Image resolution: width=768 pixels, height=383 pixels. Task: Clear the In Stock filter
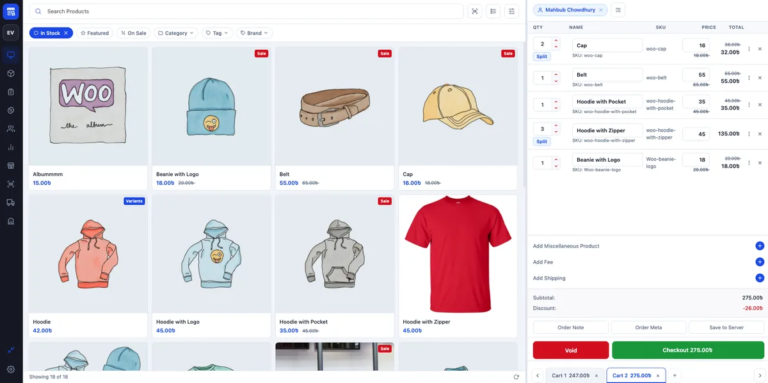click(x=65, y=33)
